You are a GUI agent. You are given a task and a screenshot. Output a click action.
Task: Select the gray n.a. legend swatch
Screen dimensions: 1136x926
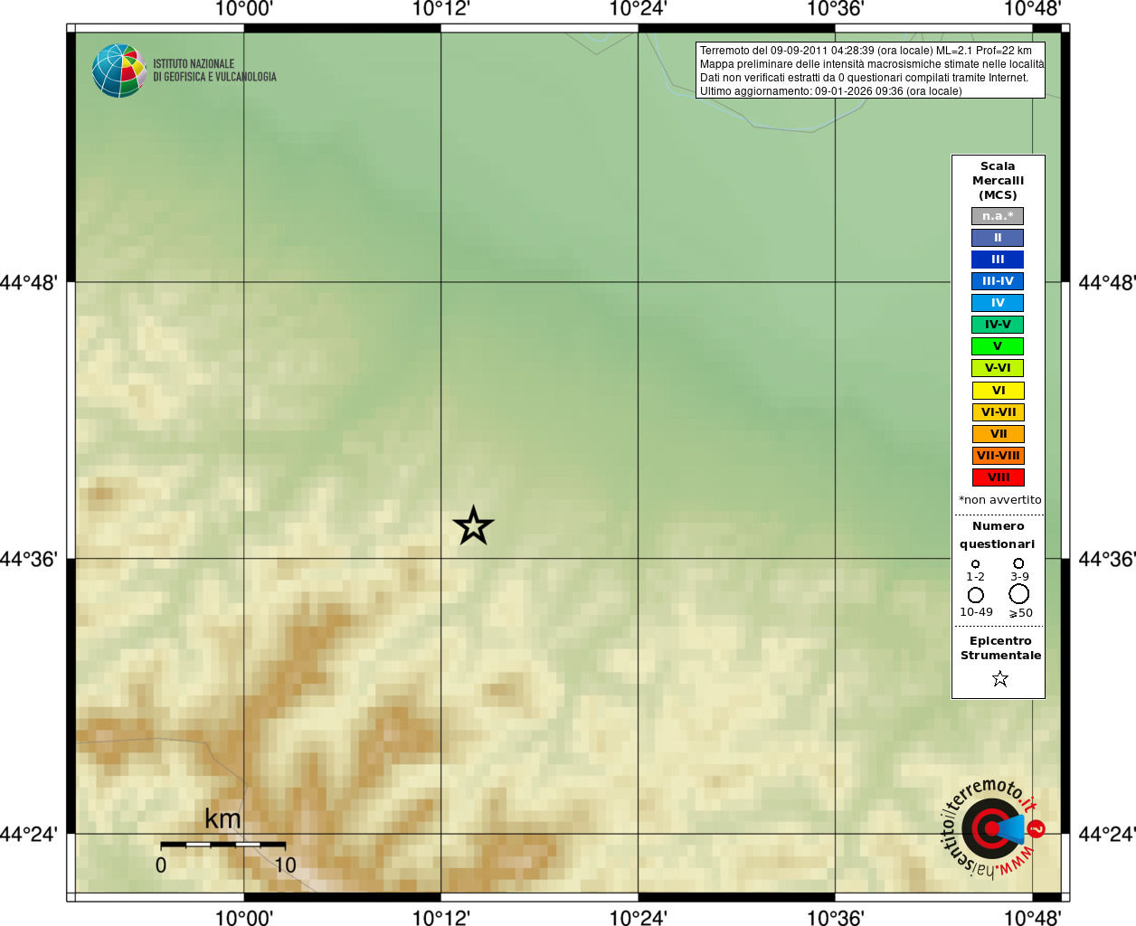coord(998,216)
